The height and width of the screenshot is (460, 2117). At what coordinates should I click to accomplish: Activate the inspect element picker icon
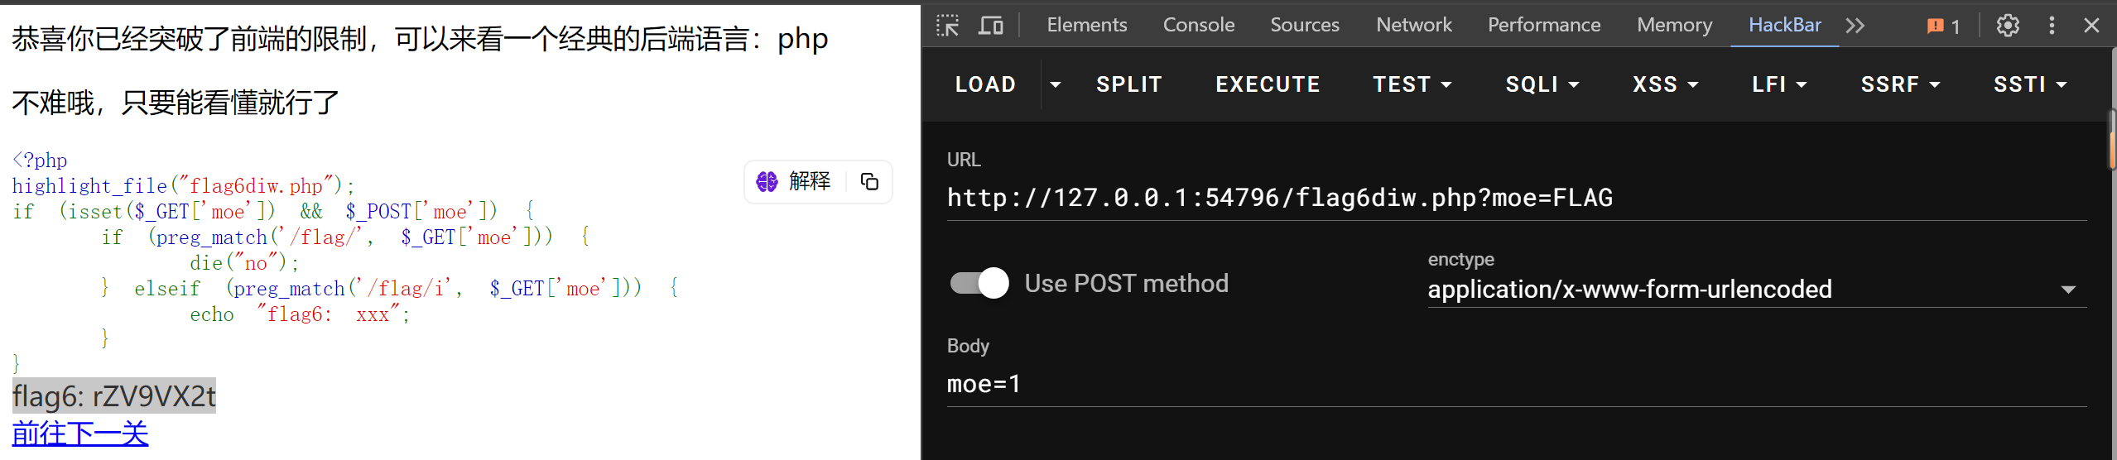click(947, 26)
